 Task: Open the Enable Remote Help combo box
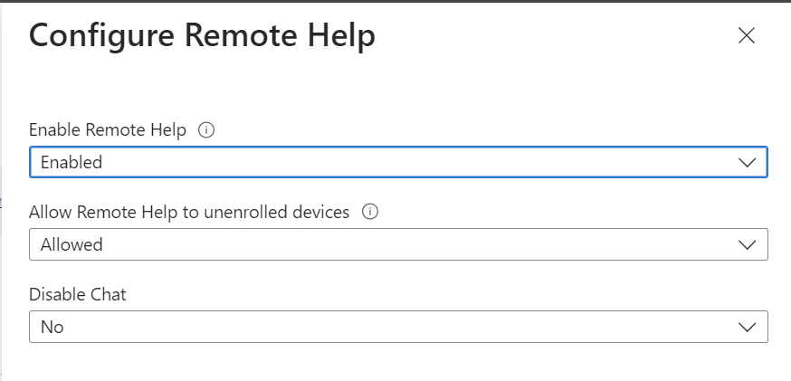coord(398,163)
